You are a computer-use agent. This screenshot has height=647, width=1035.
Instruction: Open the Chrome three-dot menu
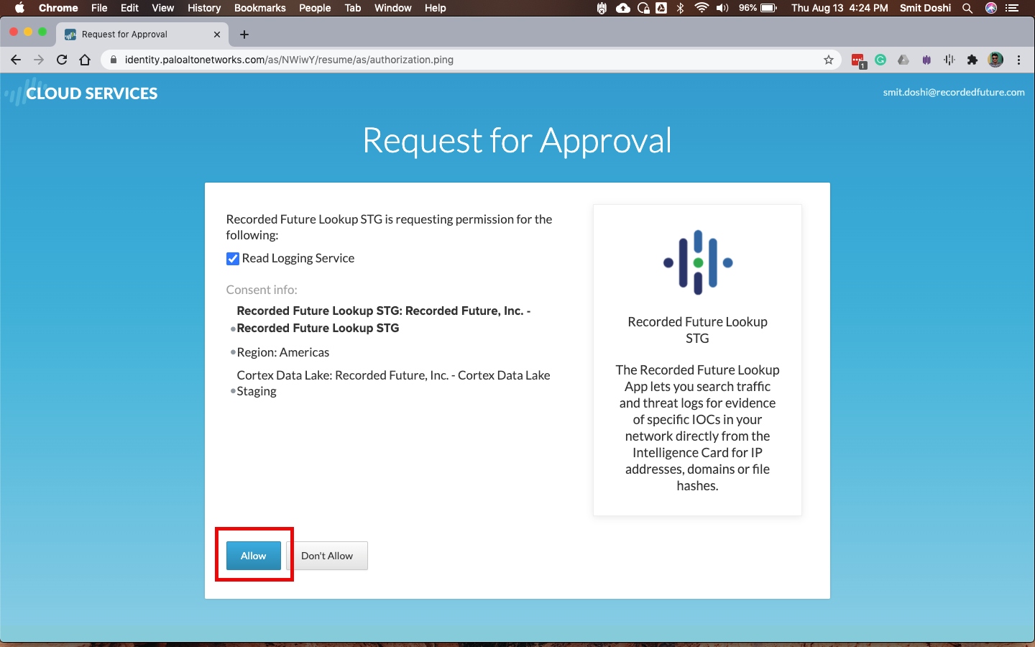click(x=1019, y=60)
